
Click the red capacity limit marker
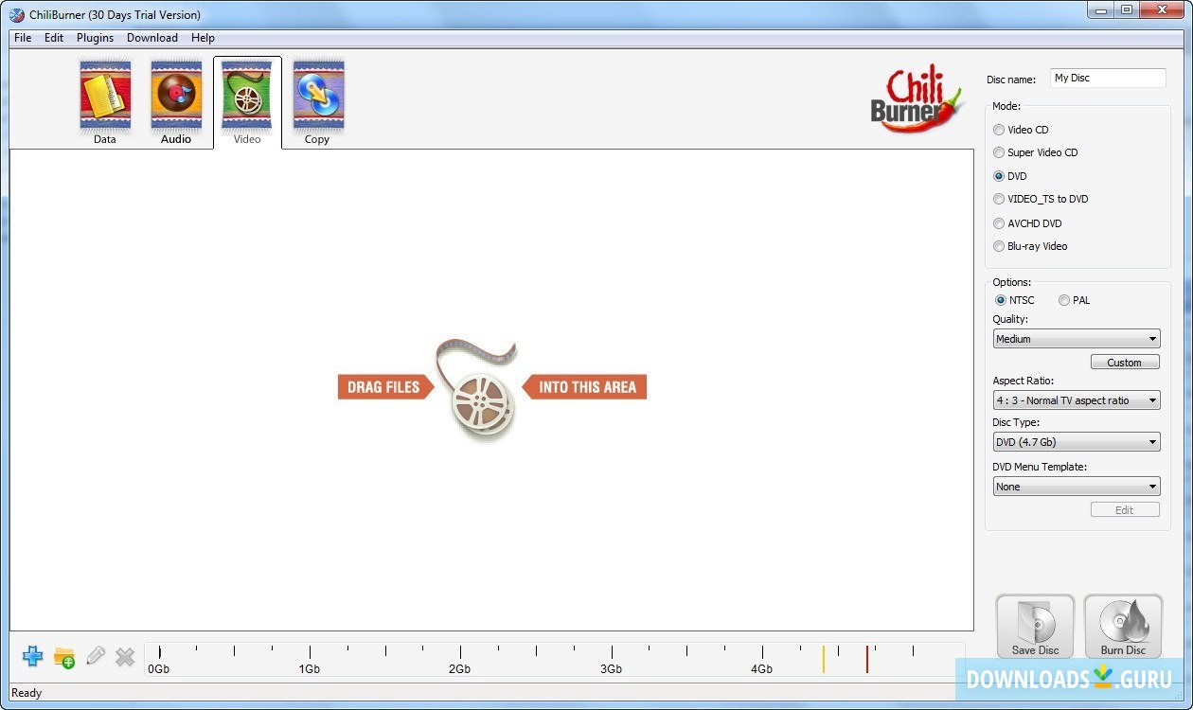point(866,659)
